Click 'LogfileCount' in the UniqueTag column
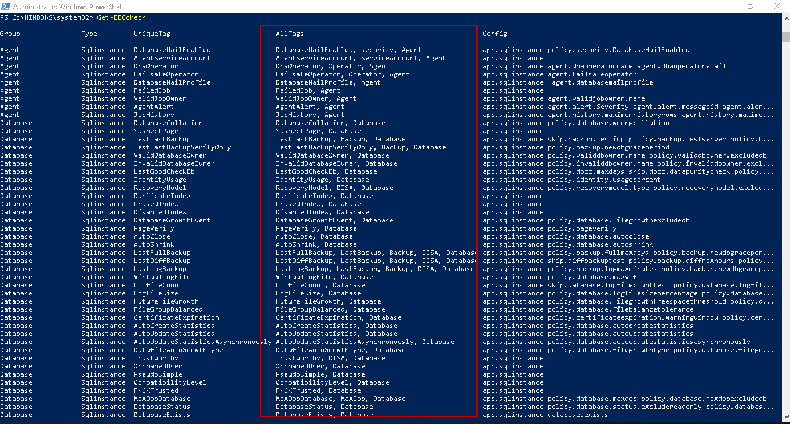Screen dimensions: 790x424 pyautogui.click(x=158, y=285)
